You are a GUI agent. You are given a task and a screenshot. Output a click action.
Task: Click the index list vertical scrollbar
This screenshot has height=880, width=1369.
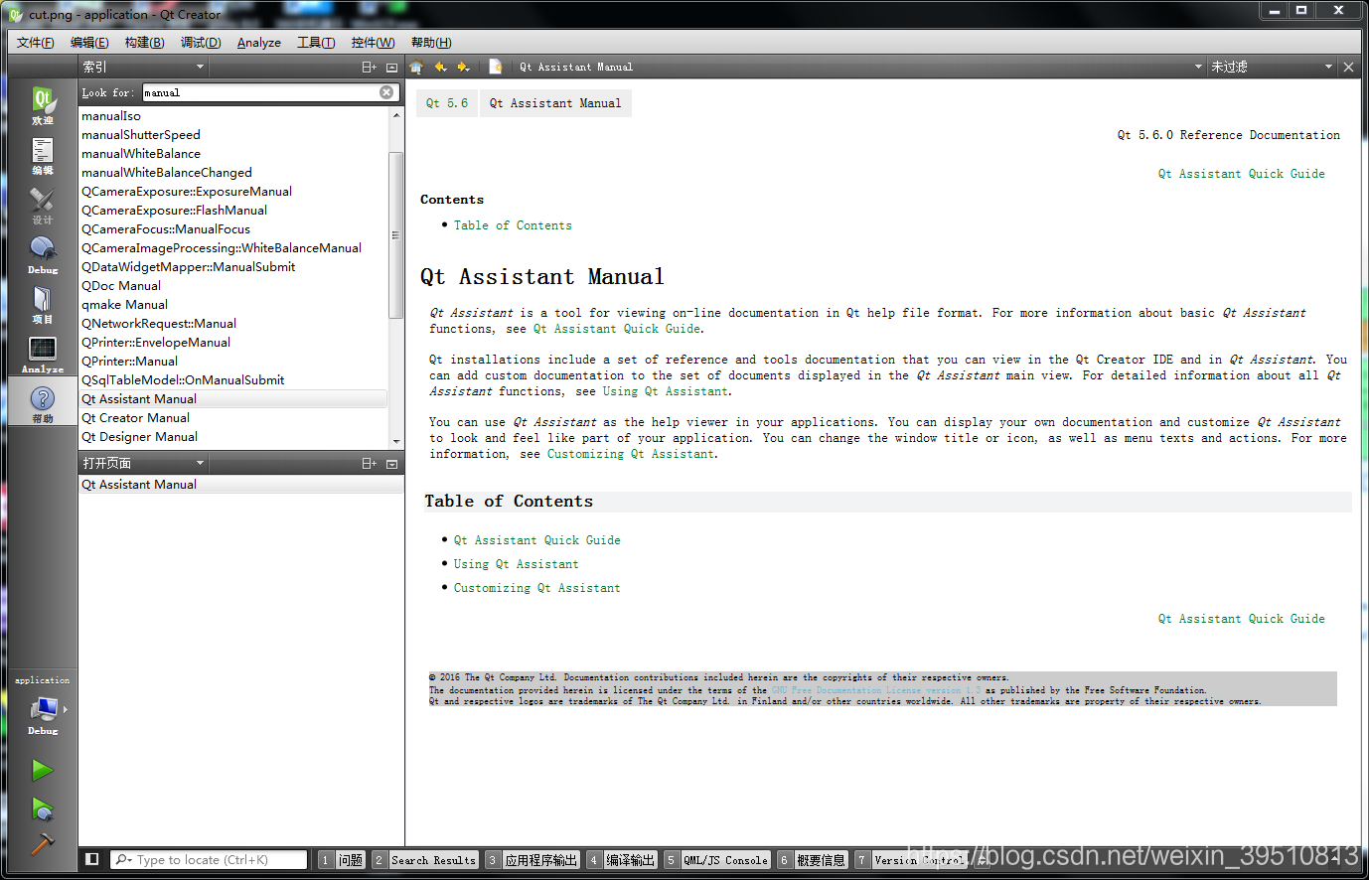pos(396,235)
